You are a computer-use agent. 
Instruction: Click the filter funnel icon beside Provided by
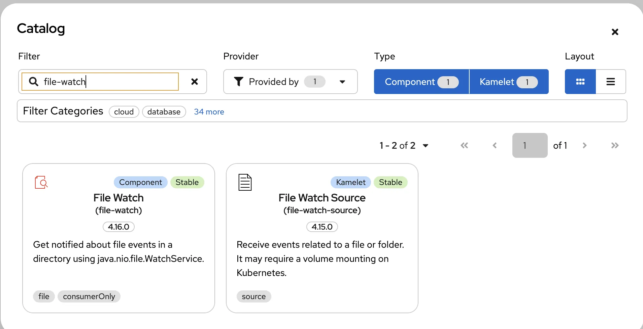239,82
